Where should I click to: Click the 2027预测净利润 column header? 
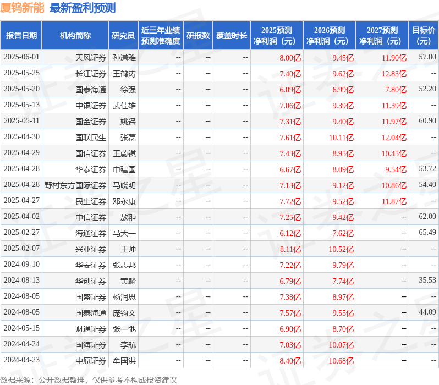pos(382,36)
